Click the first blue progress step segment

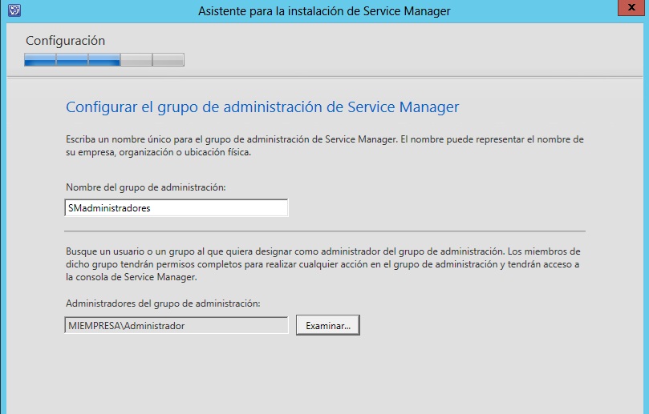tap(40, 59)
